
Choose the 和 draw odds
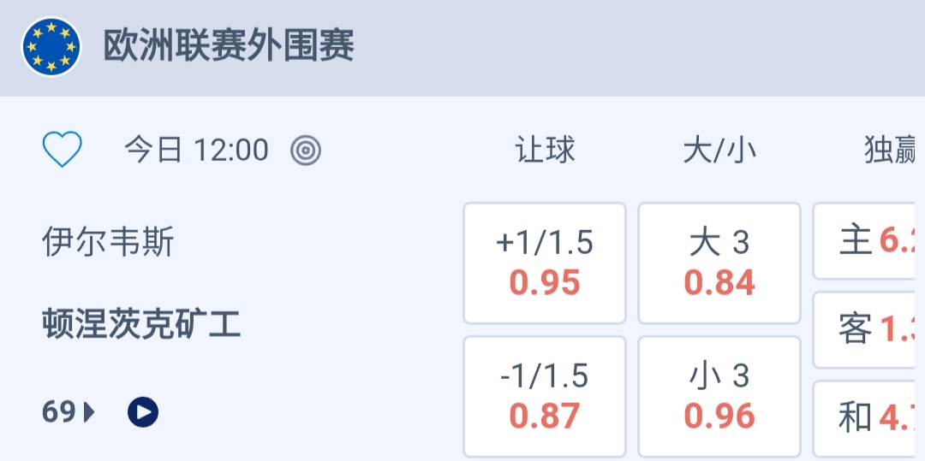(869, 418)
